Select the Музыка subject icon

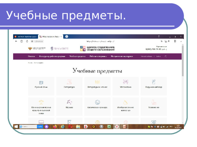point(69,102)
